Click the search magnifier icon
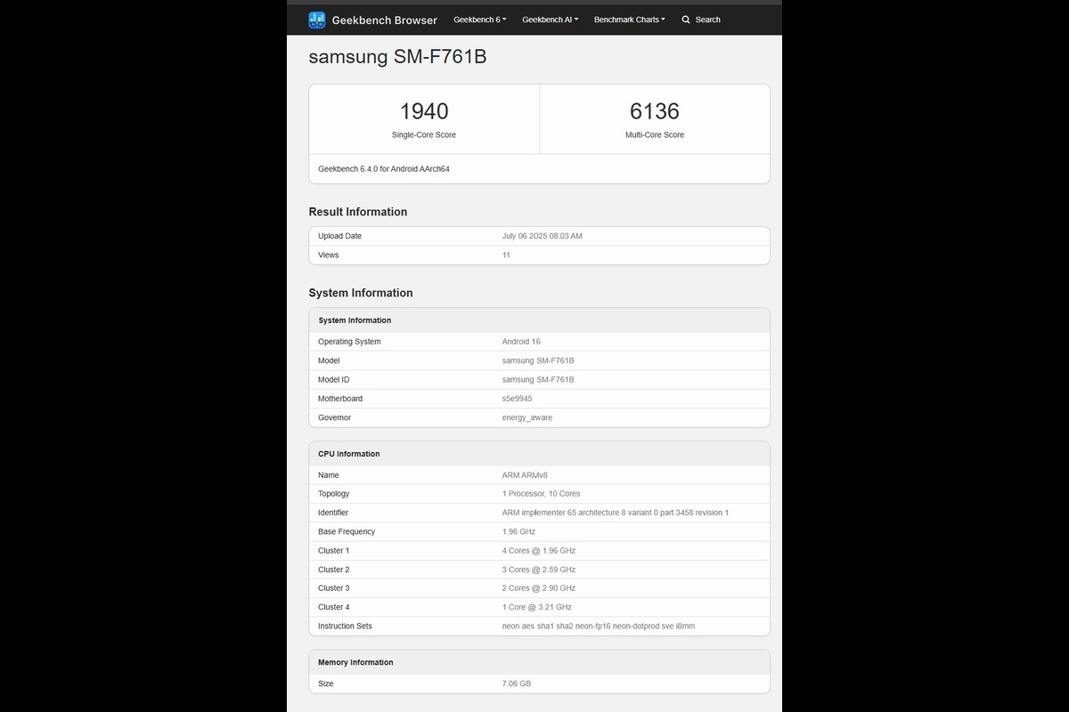The height and width of the screenshot is (712, 1069). pyautogui.click(x=686, y=20)
